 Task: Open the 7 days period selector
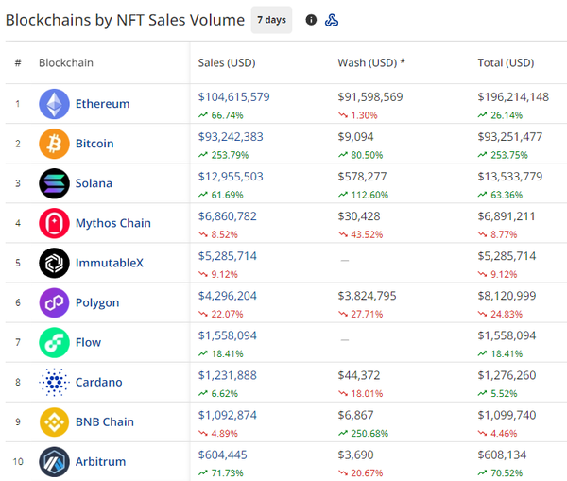coord(272,20)
